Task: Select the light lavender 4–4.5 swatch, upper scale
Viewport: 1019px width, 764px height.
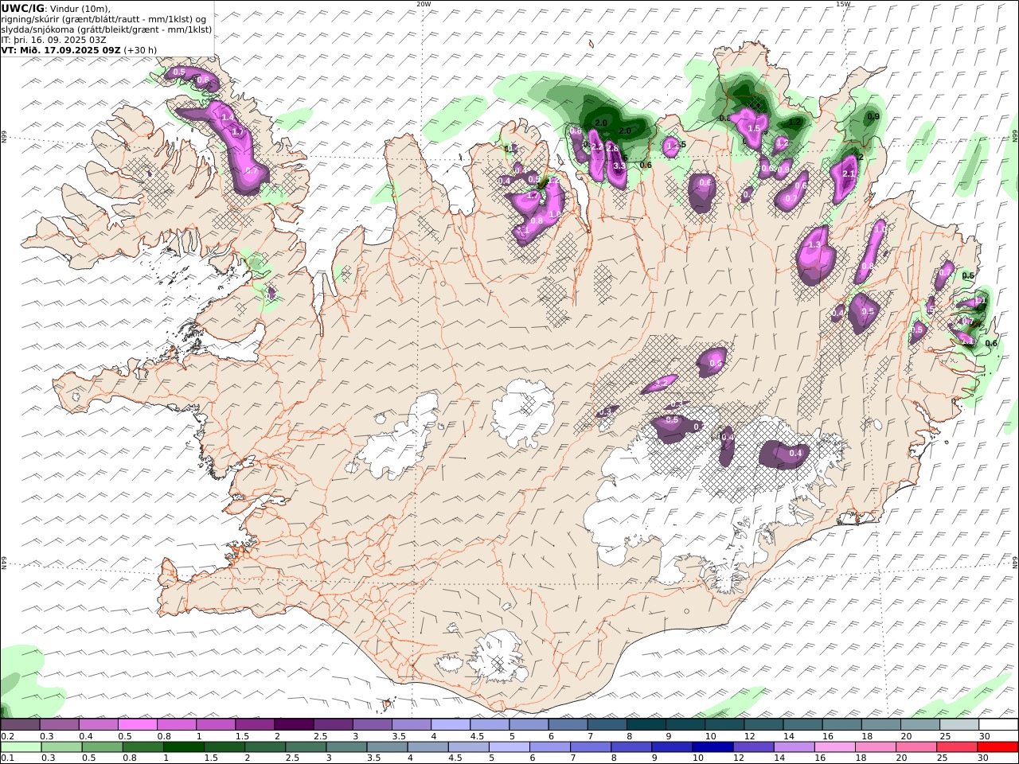Action: (451, 725)
